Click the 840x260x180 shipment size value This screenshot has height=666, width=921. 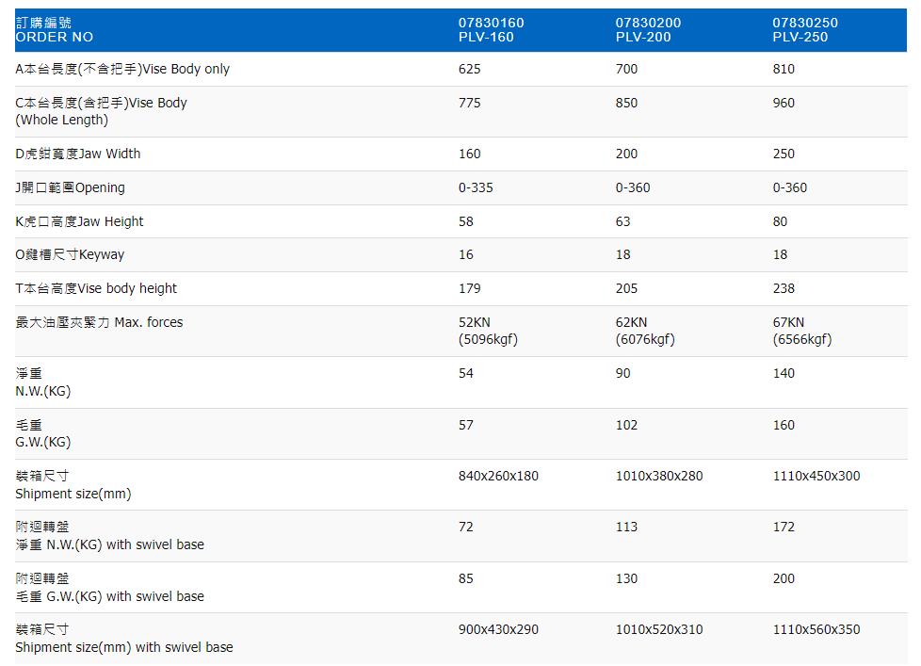498,476
